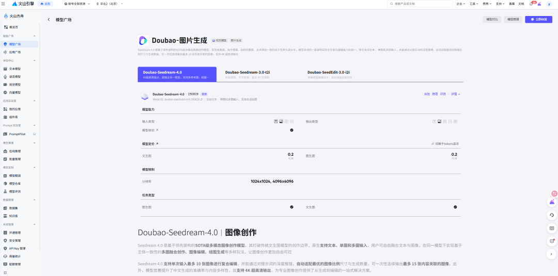Collapse the 详情 details expander
Image resolution: width=558 pixels, height=276 pixels.
point(456,94)
